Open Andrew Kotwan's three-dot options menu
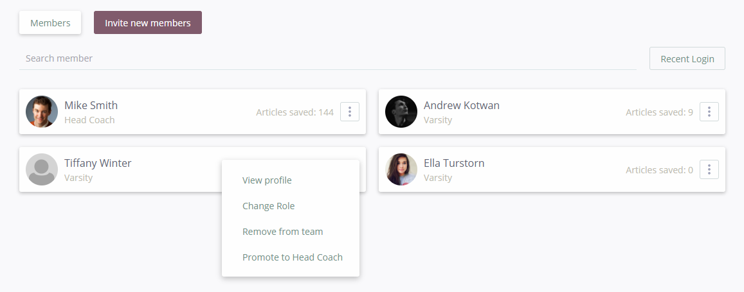Viewport: 744px width, 292px height. click(709, 112)
